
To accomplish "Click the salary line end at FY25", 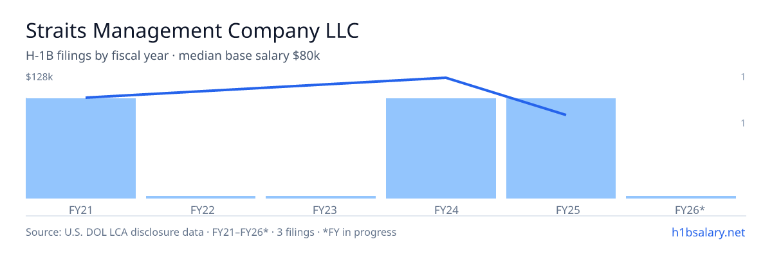I will pos(565,115).
